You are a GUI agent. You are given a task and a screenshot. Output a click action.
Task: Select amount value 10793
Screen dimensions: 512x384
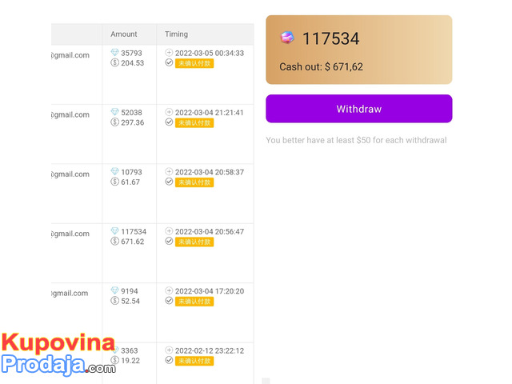(131, 172)
